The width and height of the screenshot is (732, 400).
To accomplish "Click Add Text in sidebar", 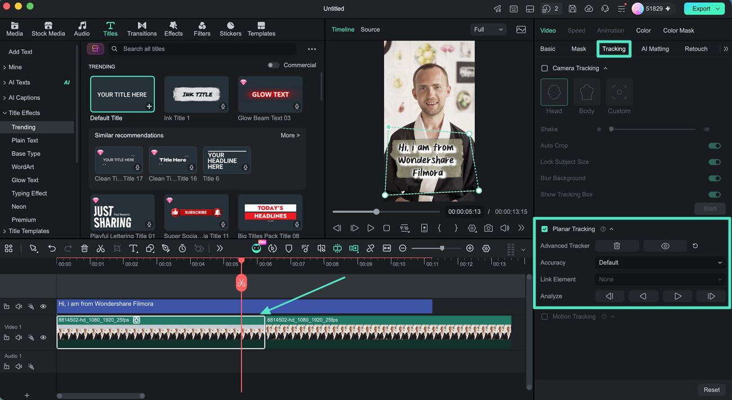I will pyautogui.click(x=20, y=52).
